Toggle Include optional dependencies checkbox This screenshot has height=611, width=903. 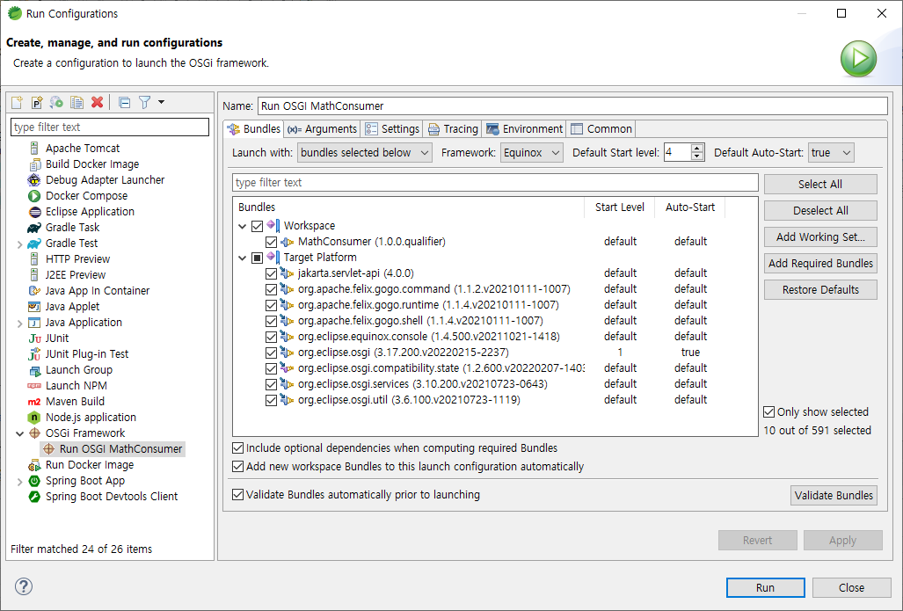238,448
